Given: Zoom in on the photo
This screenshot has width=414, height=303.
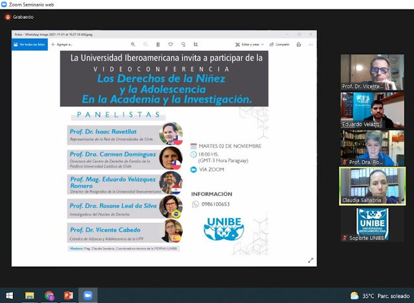Looking at the screenshot, I should click(133, 45).
